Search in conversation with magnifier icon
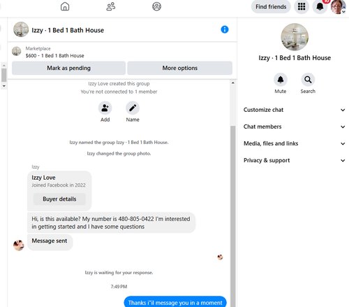The width and height of the screenshot is (349, 307). point(308,80)
